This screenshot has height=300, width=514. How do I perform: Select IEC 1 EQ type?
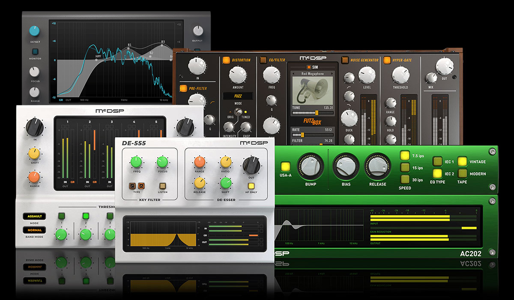point(437,162)
